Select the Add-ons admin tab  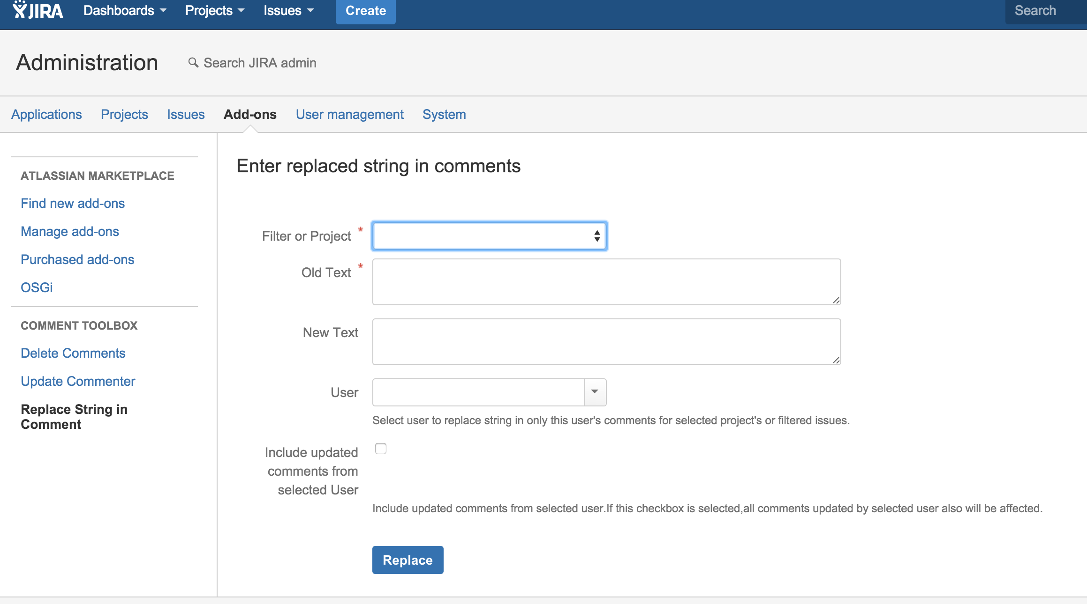coord(250,114)
